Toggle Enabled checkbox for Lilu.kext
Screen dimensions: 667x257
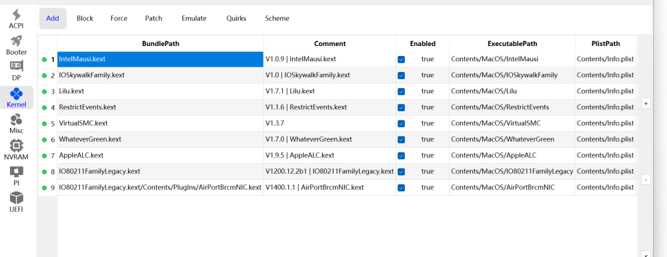pyautogui.click(x=401, y=91)
